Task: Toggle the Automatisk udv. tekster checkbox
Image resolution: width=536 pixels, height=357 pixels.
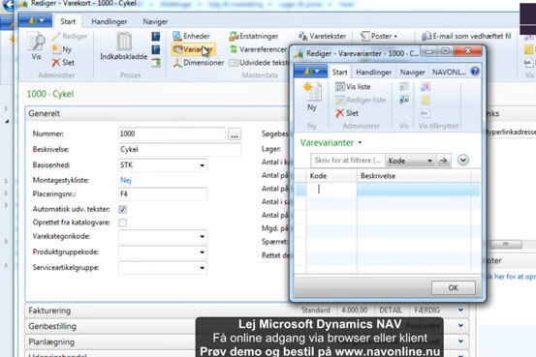Action: click(122, 209)
